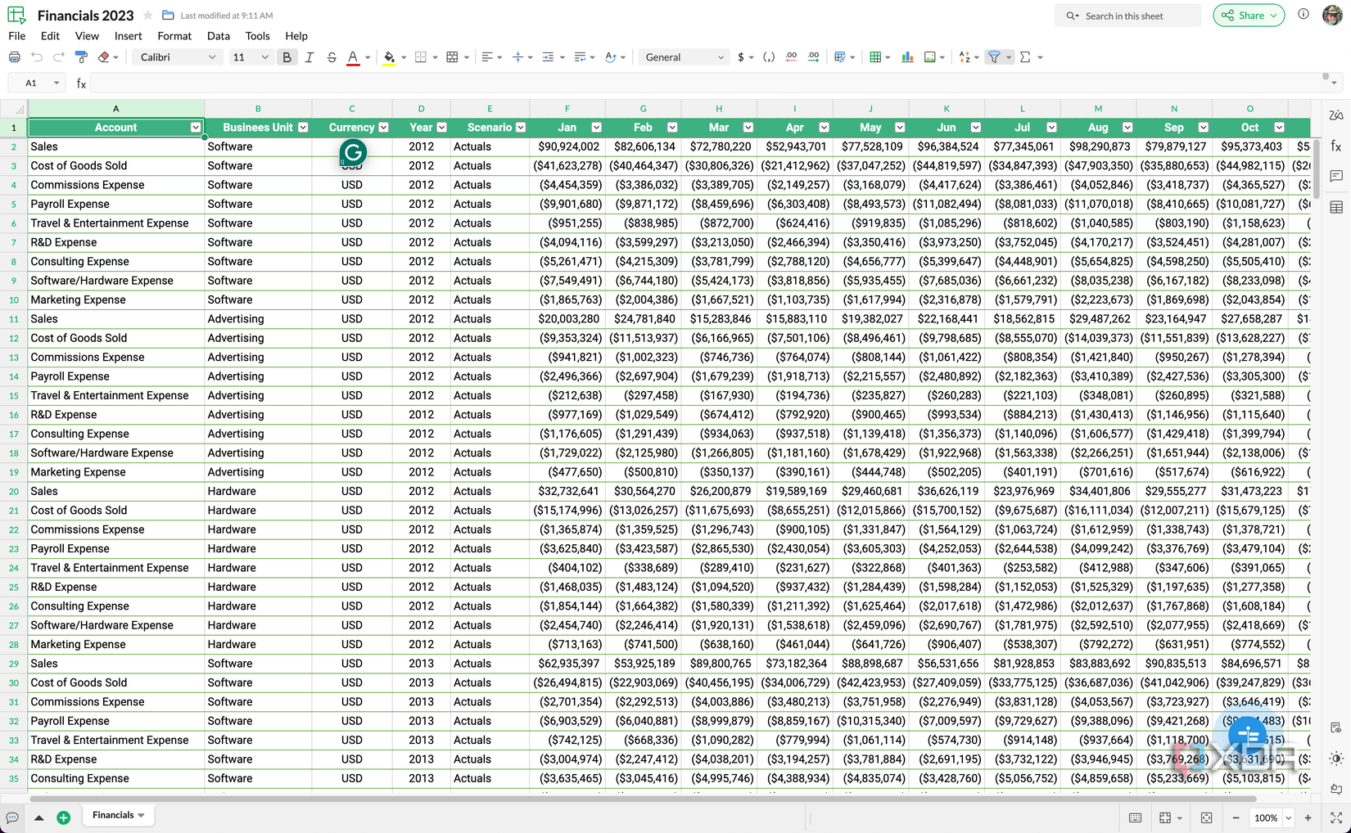Image resolution: width=1351 pixels, height=833 pixels.
Task: Open the Calibri font dropdown
Action: (176, 56)
